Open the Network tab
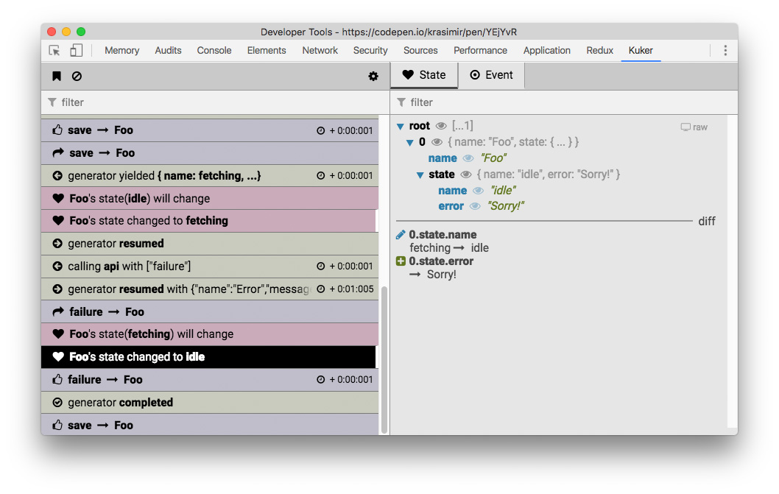The height and width of the screenshot is (494, 779). pos(320,50)
